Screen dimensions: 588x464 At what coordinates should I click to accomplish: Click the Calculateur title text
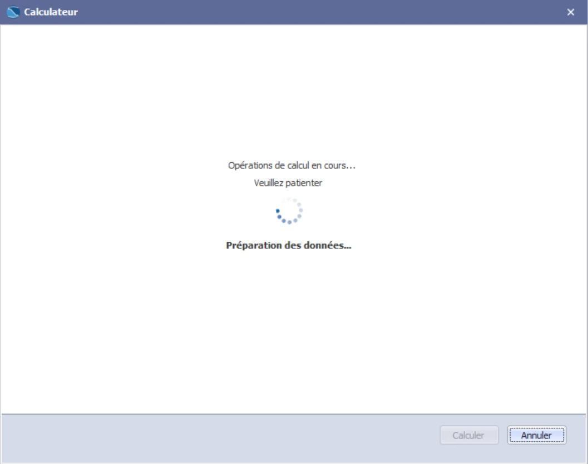coord(51,12)
